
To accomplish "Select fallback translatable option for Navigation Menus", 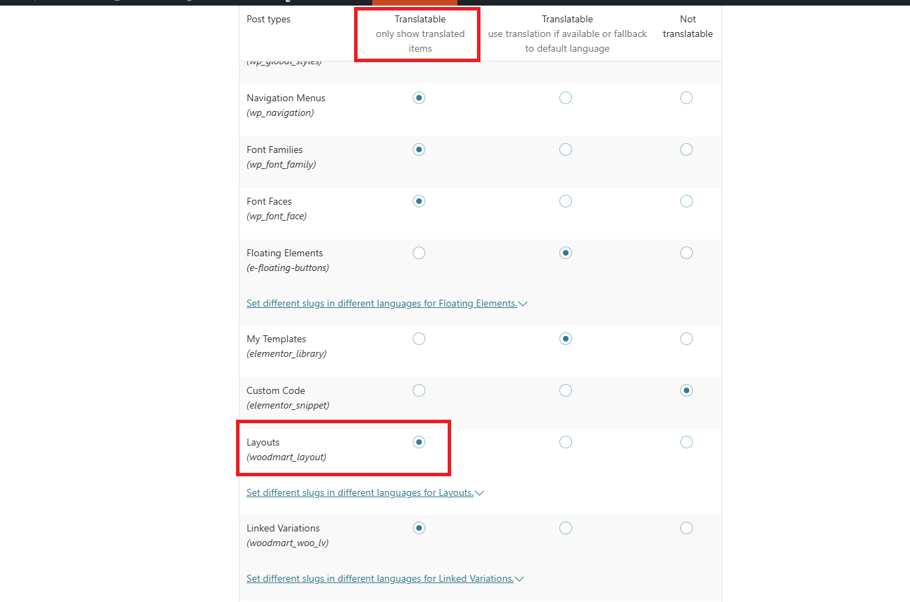I will (x=566, y=98).
